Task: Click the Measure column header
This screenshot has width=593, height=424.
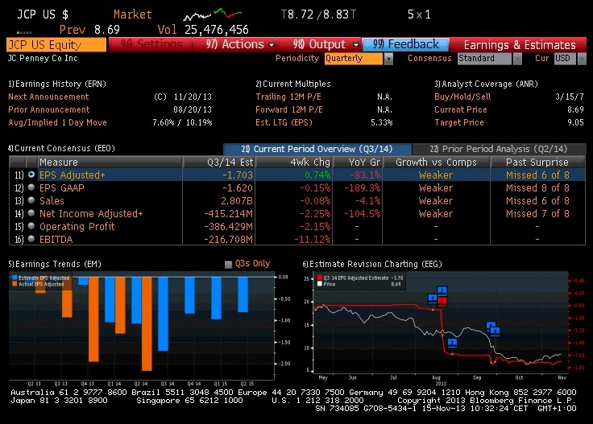Action: click(110, 162)
